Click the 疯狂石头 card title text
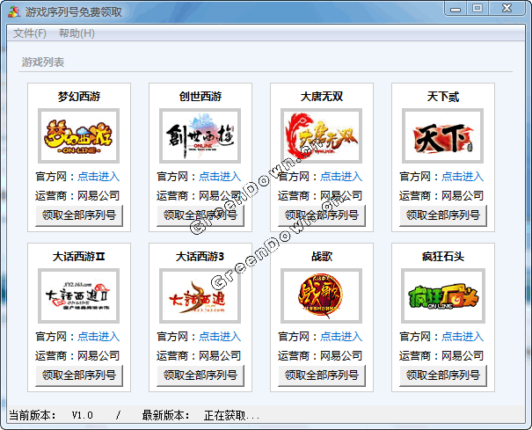Screen dimensions: 532x430 tap(443, 257)
